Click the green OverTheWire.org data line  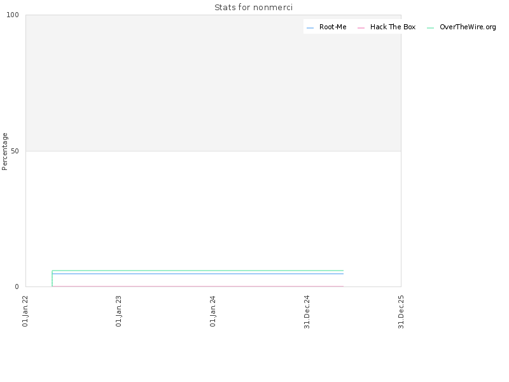coord(198,271)
